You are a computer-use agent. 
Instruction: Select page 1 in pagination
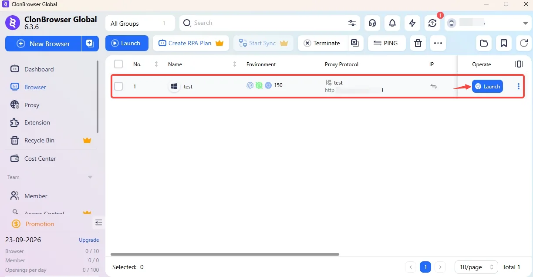point(425,267)
